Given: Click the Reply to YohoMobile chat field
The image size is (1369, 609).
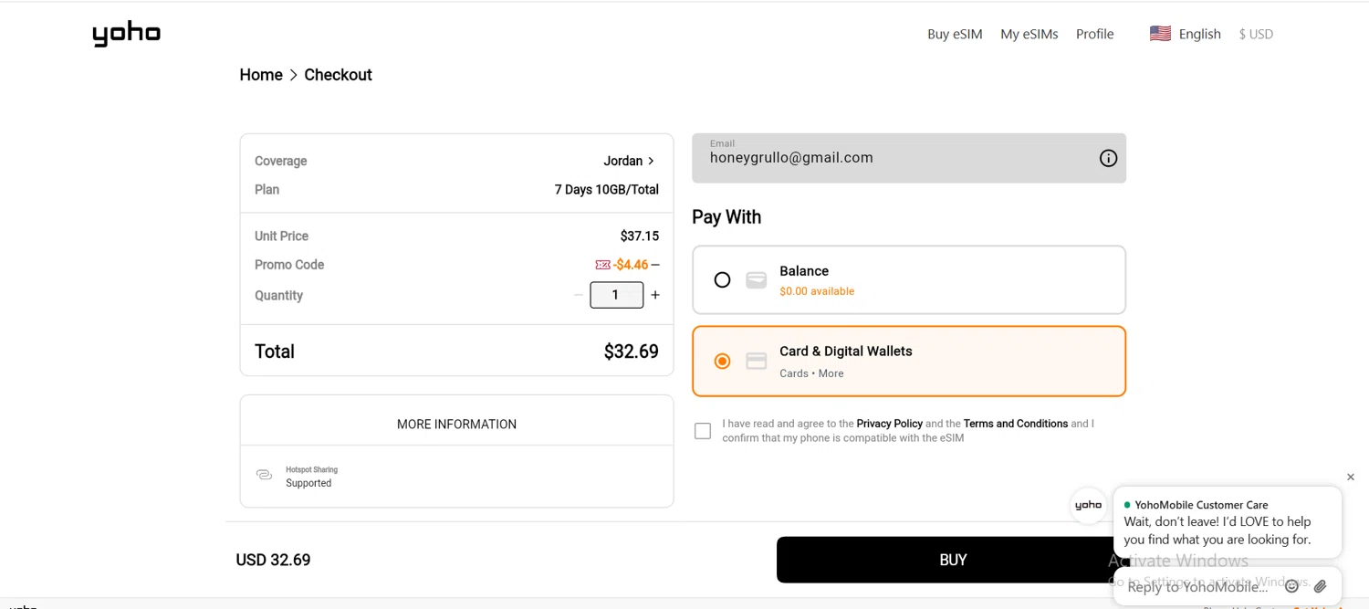Looking at the screenshot, I should [x=1197, y=586].
